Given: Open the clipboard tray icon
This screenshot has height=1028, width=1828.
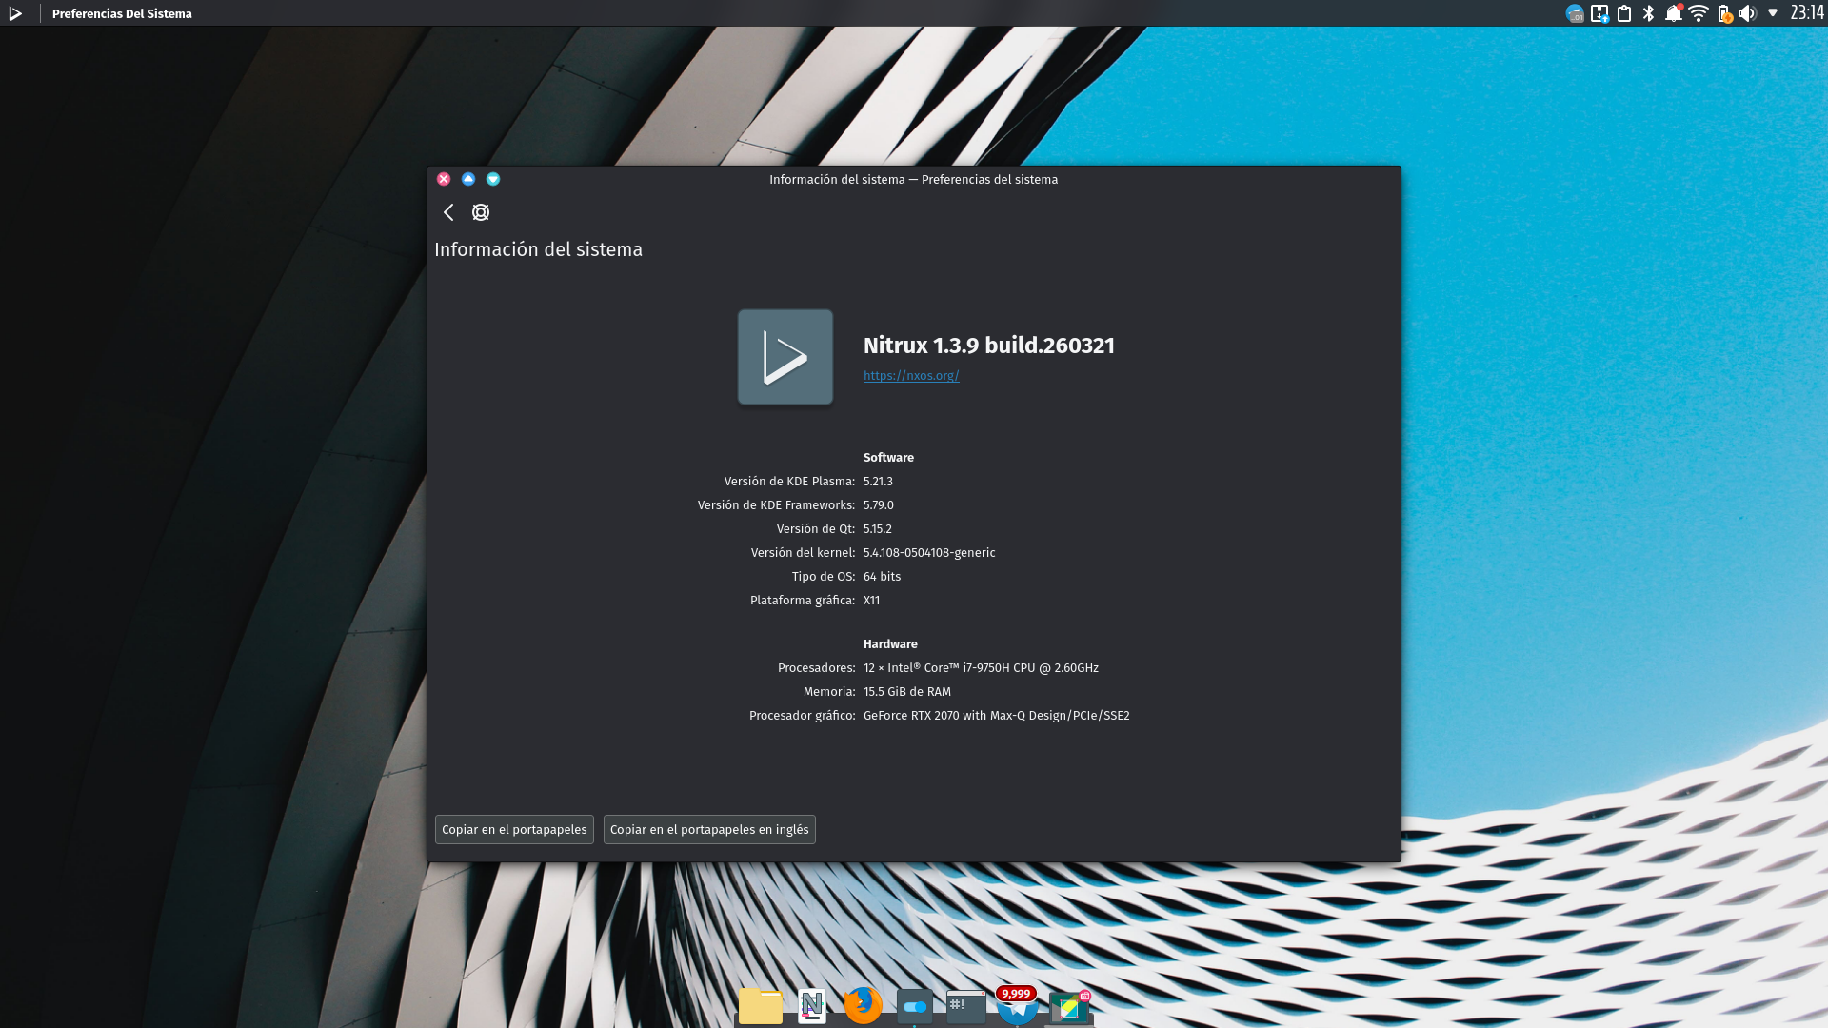Looking at the screenshot, I should [1624, 13].
